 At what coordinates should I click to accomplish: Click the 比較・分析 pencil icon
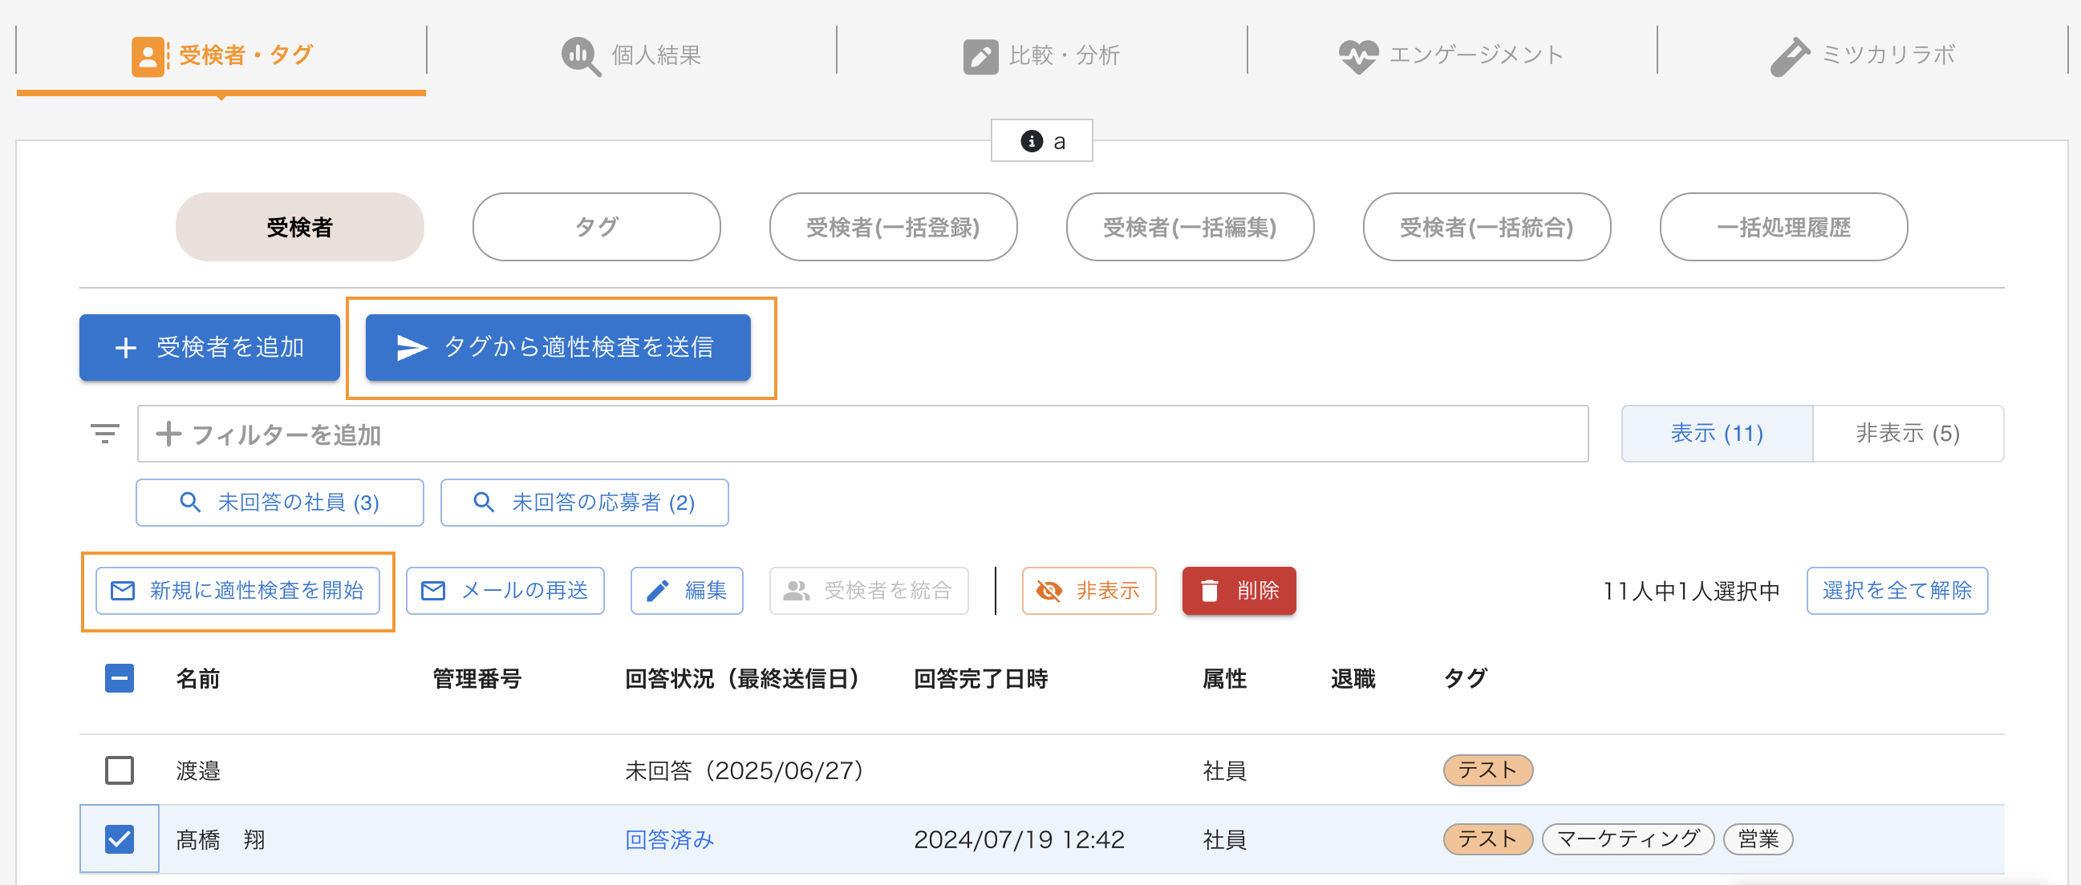980,57
